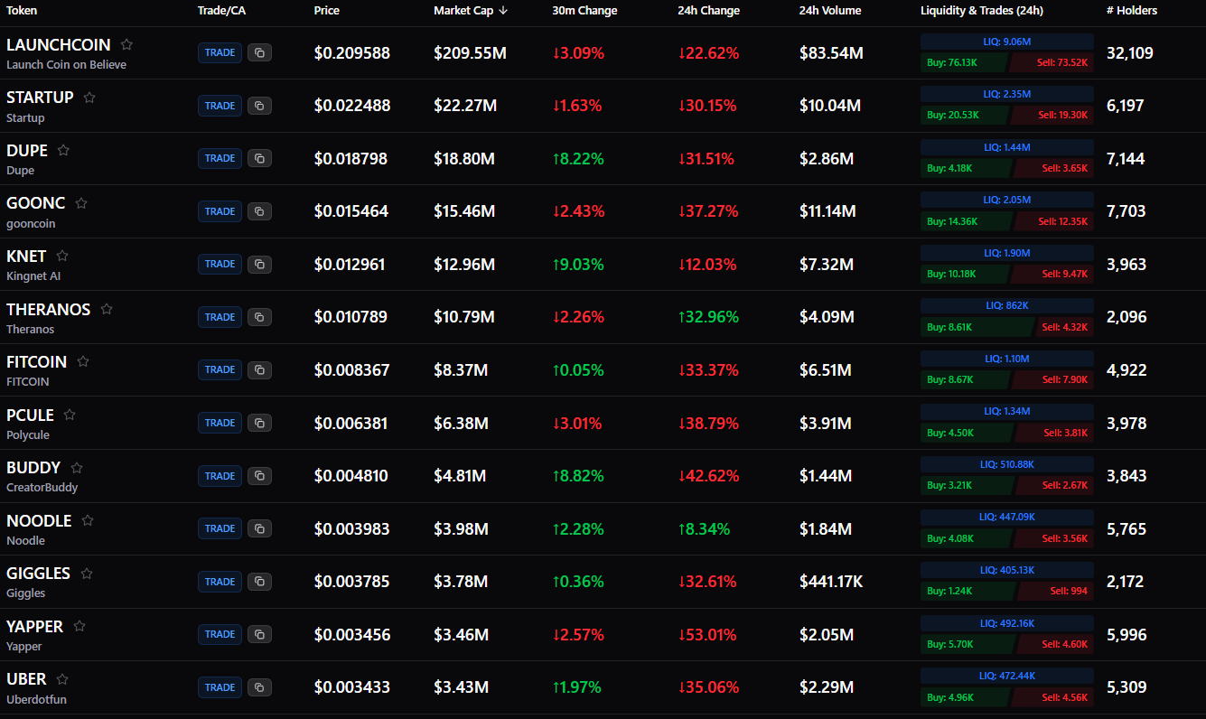Favorite LAUNCHCOIN with its star icon
The width and height of the screenshot is (1206, 719).
click(126, 44)
